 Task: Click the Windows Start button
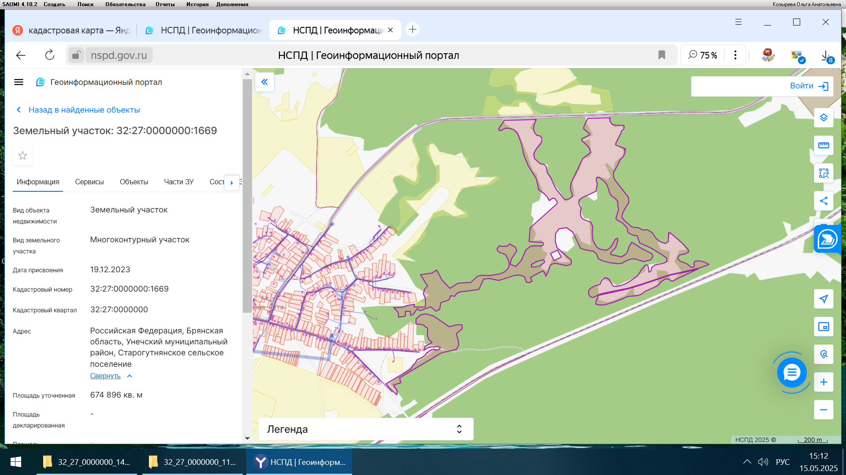[x=16, y=462]
